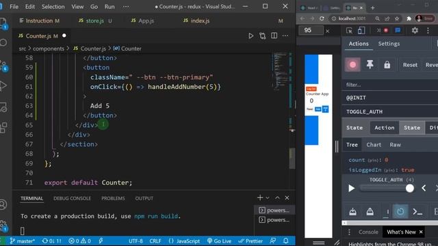Open the DEBUG CONSOLE panel tab
Viewport: 438px width, 246px height.
pyautogui.click(x=72, y=198)
